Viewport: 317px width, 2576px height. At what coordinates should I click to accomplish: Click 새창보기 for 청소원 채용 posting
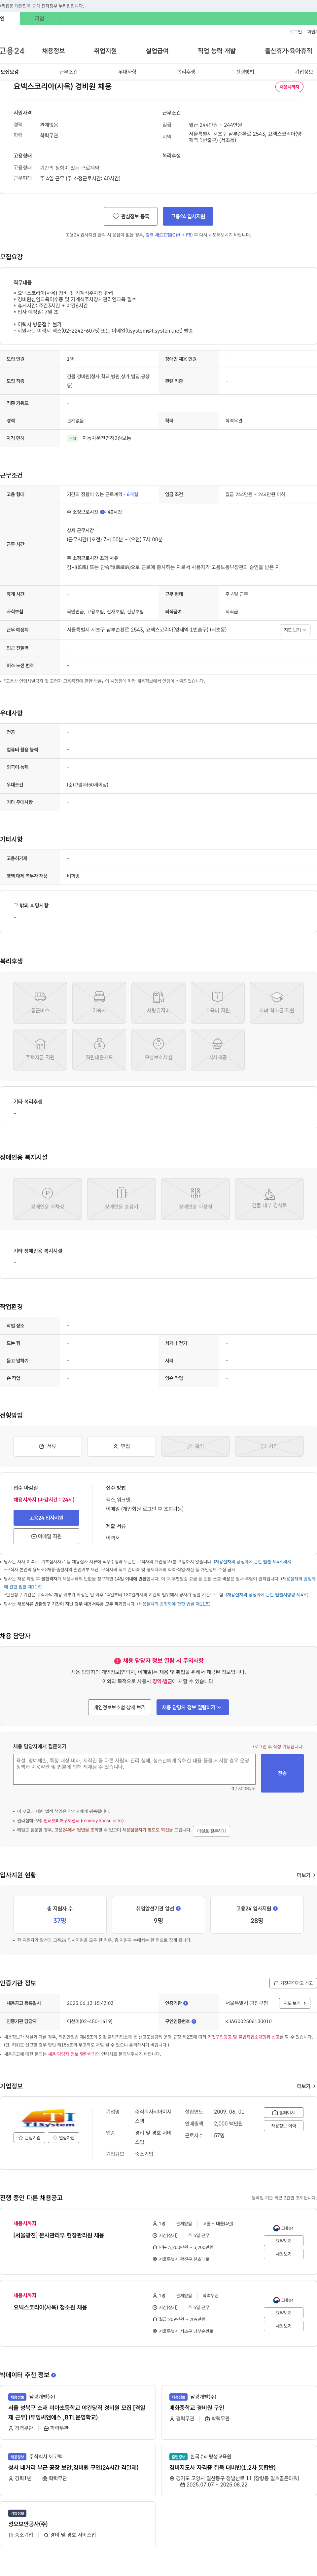pyautogui.click(x=284, y=2326)
